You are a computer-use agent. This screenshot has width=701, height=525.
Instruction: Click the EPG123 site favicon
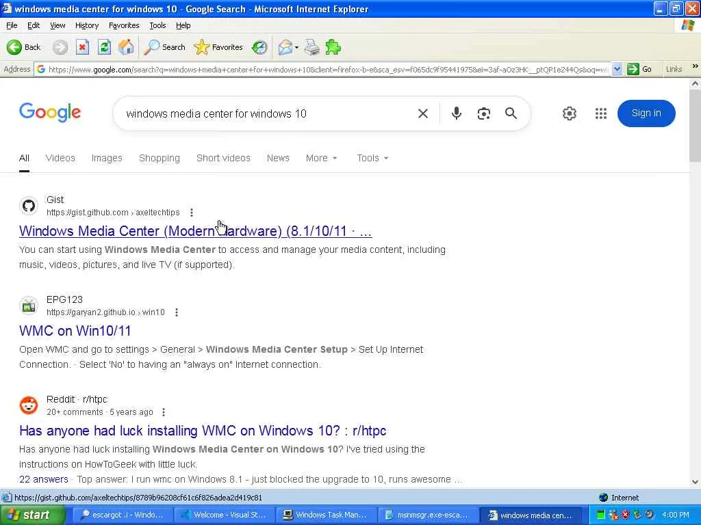point(29,306)
